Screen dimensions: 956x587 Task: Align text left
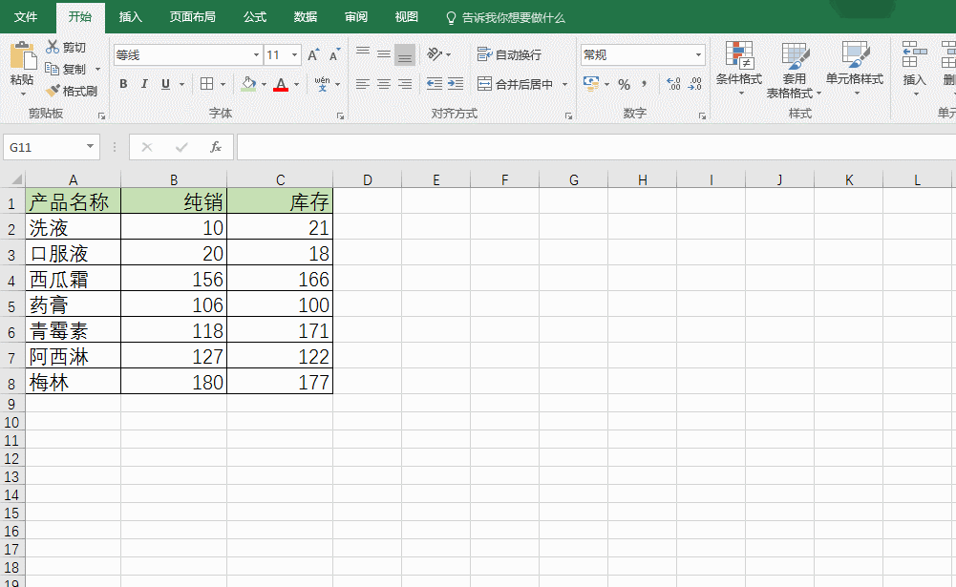click(x=363, y=84)
